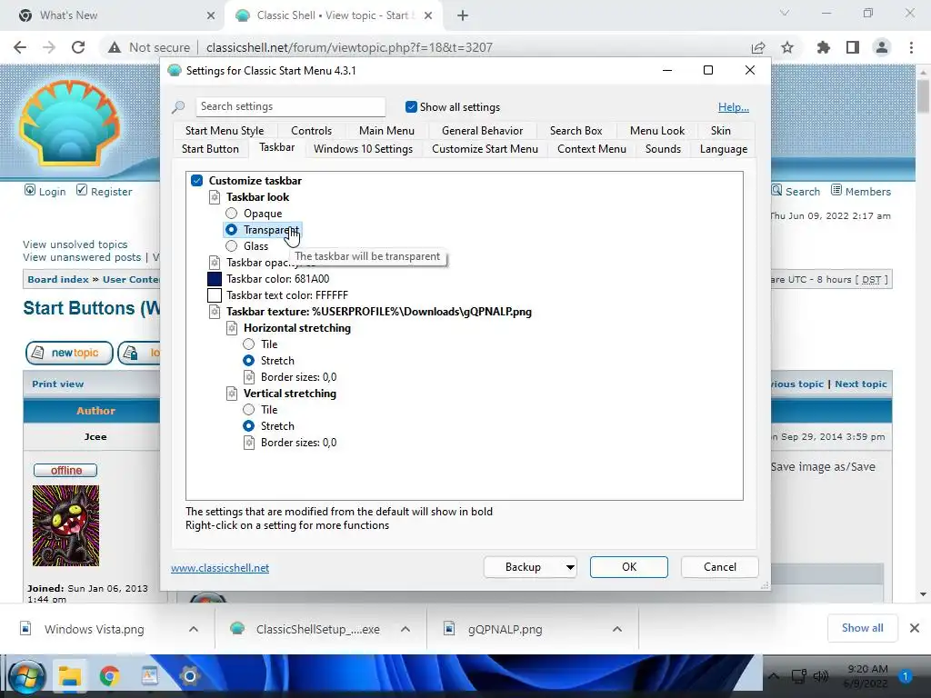The height and width of the screenshot is (698, 931).
Task: Click in the Search settings field
Action: pos(290,107)
